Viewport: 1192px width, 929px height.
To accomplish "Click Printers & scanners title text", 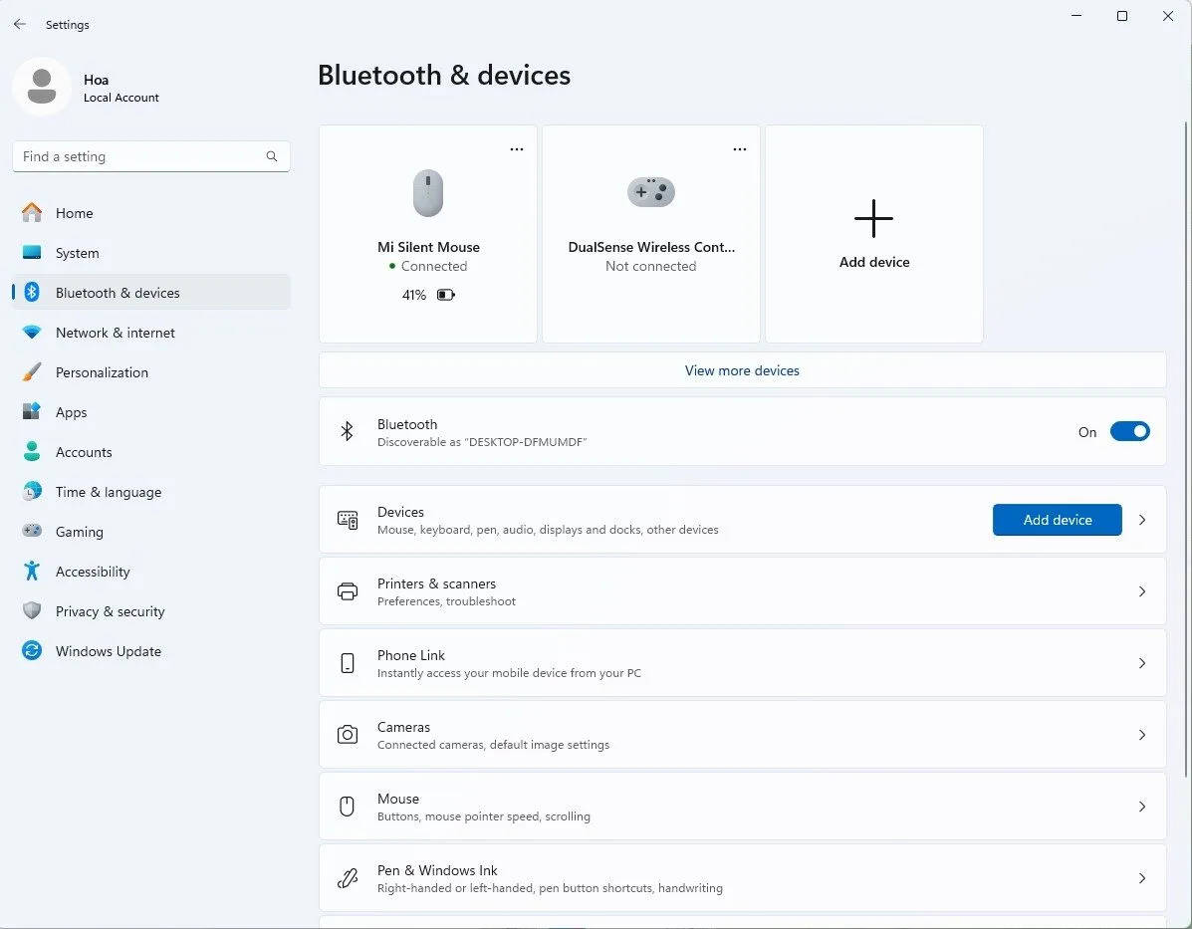I will pyautogui.click(x=436, y=583).
